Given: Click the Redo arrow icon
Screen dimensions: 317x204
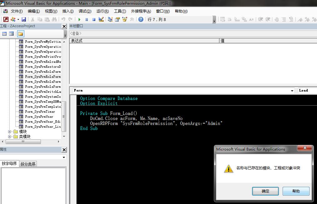Looking at the screenshot, I should pyautogui.click(x=70, y=19).
